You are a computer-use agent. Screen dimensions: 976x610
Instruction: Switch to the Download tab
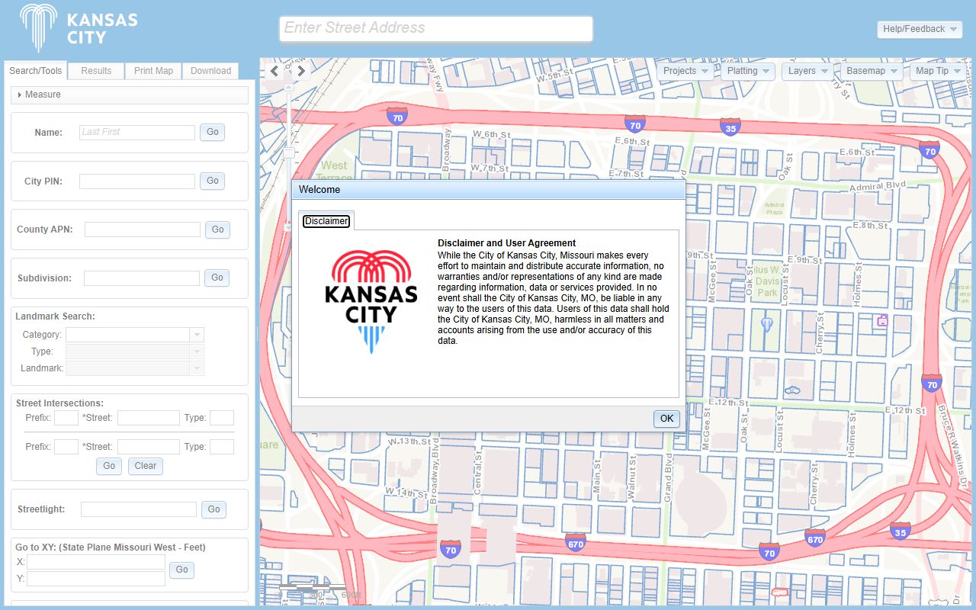(x=210, y=71)
